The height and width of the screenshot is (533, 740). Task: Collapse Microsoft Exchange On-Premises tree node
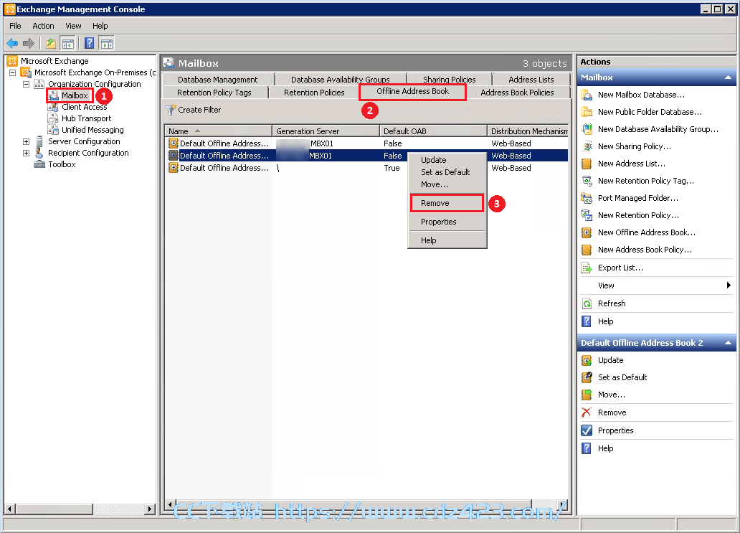[13, 72]
